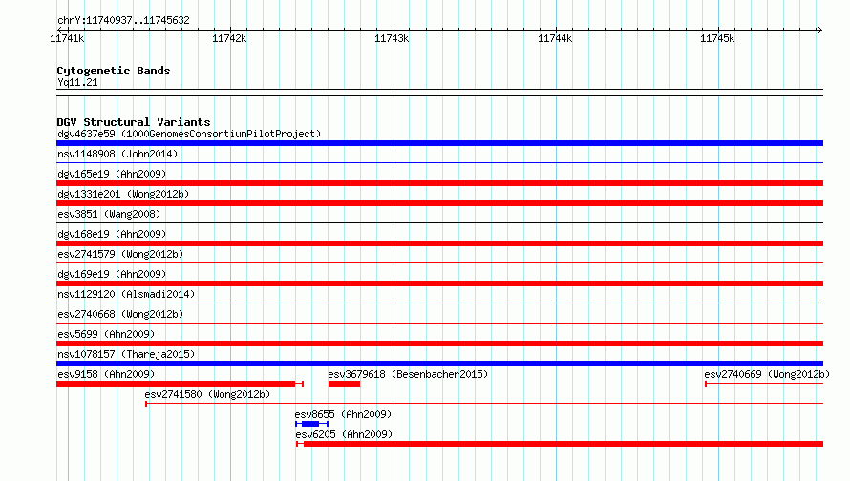Open variant esv2741580 (Wong2012b) label
This screenshot has width=850, height=481.
(x=207, y=394)
